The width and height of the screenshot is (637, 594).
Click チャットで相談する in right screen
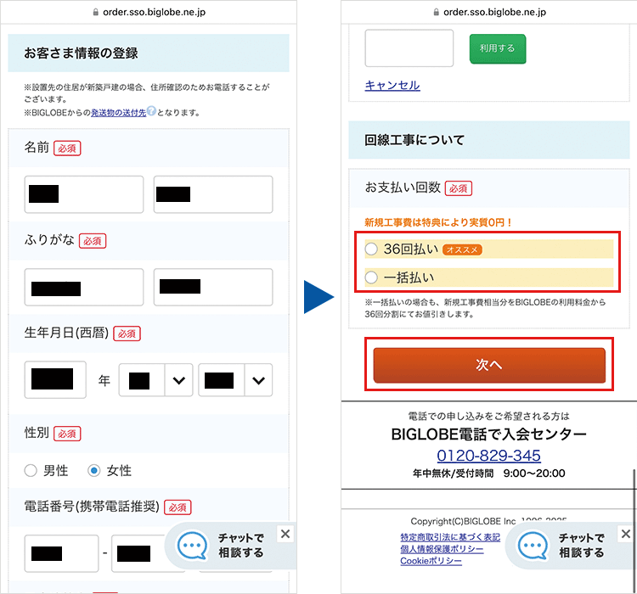(x=581, y=546)
